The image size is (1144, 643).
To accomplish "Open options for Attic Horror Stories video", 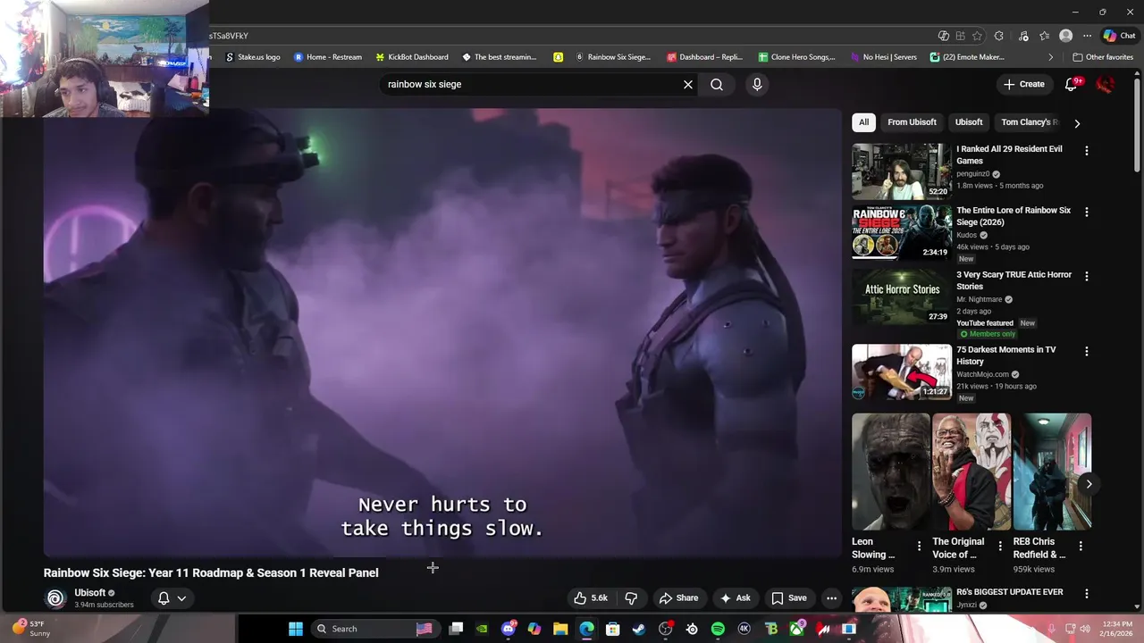I will pos(1087,276).
